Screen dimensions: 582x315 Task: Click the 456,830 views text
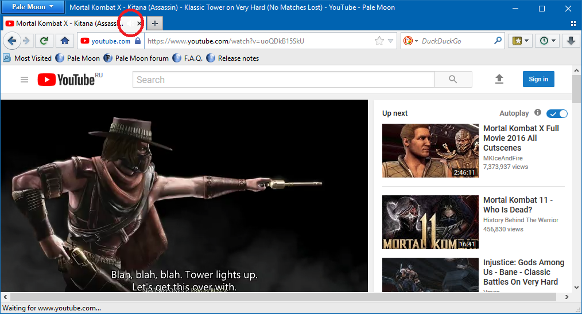(x=503, y=229)
